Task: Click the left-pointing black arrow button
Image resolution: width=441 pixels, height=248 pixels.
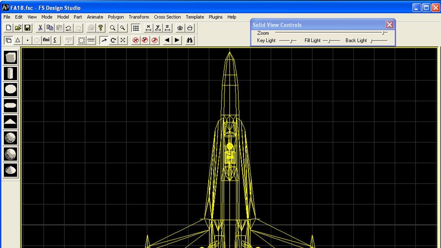Action: (x=167, y=40)
